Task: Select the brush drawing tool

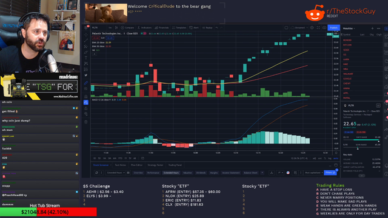Action: point(86,52)
